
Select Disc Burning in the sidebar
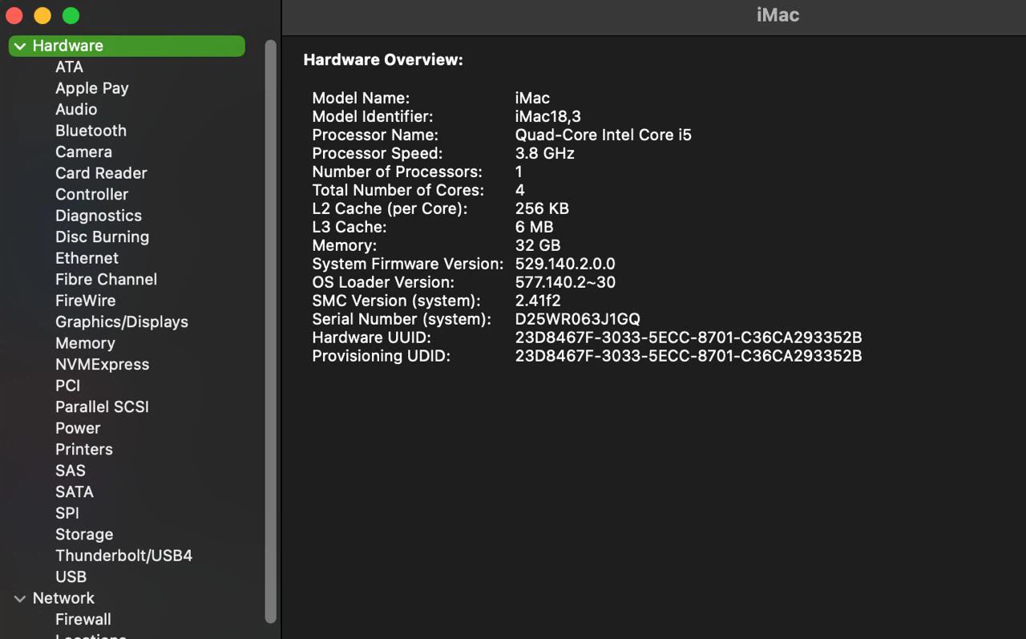pyautogui.click(x=102, y=237)
